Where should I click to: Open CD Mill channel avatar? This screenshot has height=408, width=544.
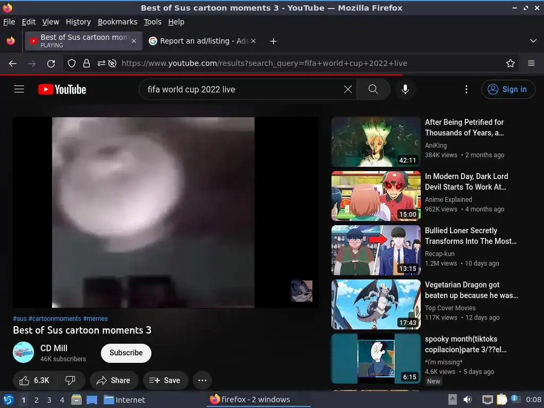pos(23,353)
